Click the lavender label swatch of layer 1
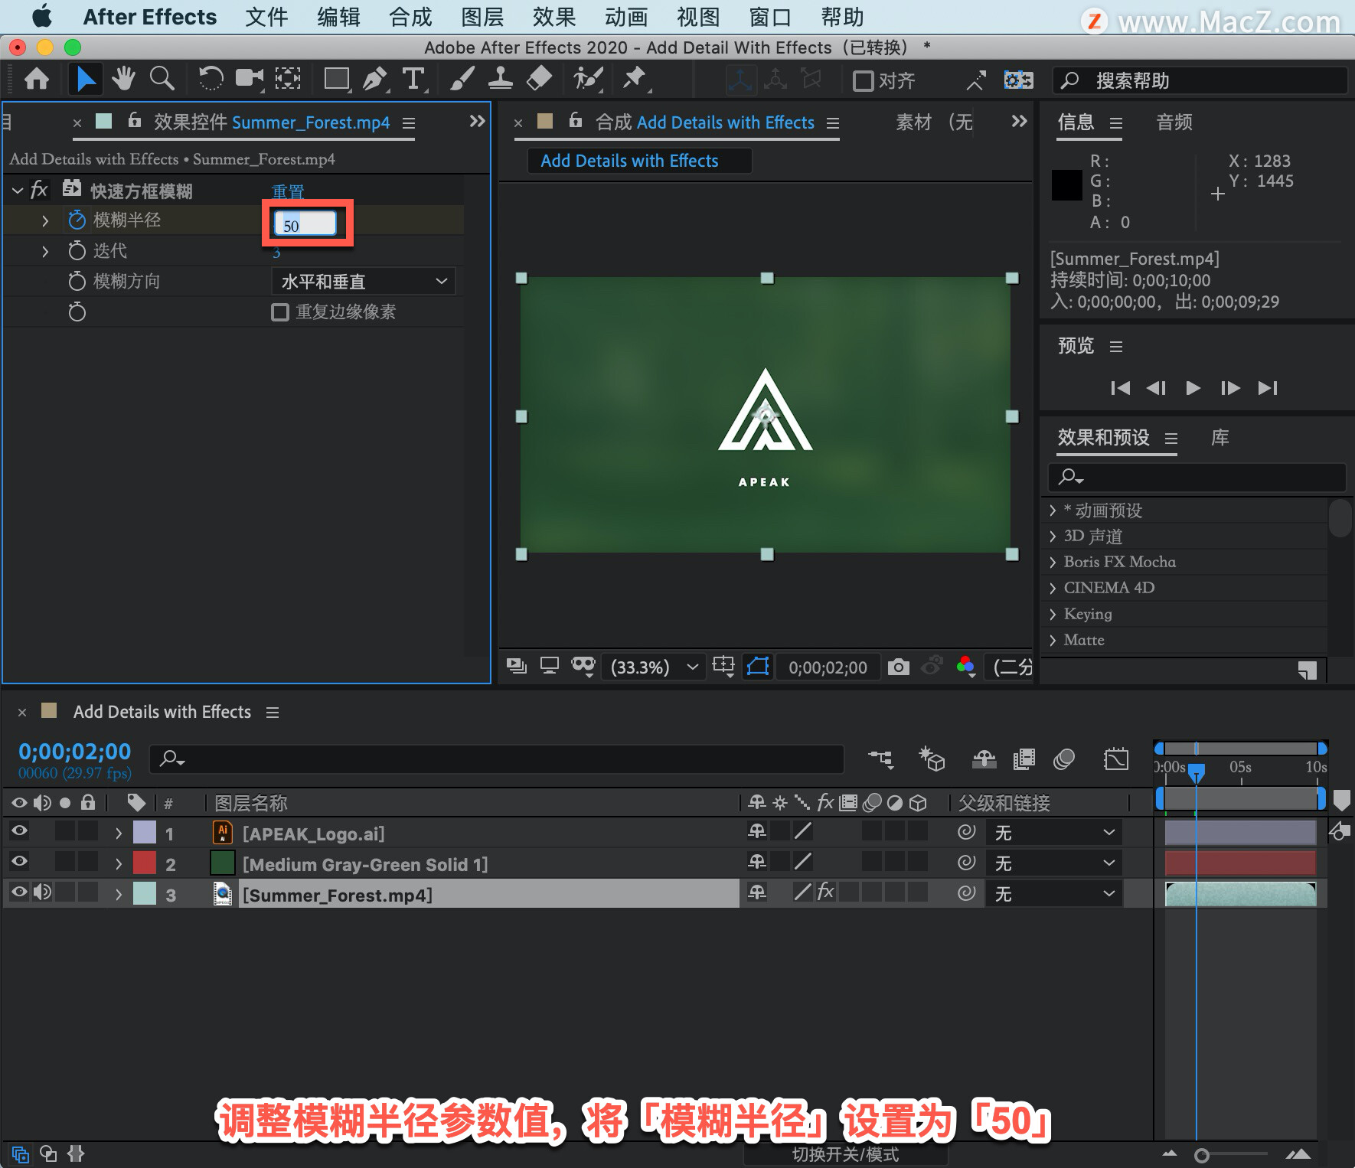Screen dimensions: 1355x1168 coord(145,832)
